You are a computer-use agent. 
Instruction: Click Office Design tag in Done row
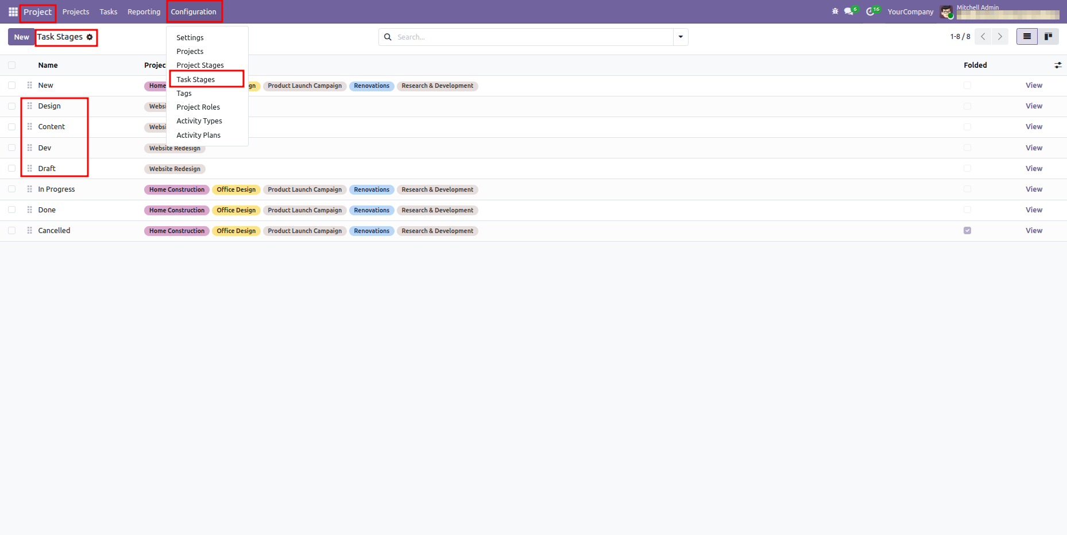(x=236, y=211)
